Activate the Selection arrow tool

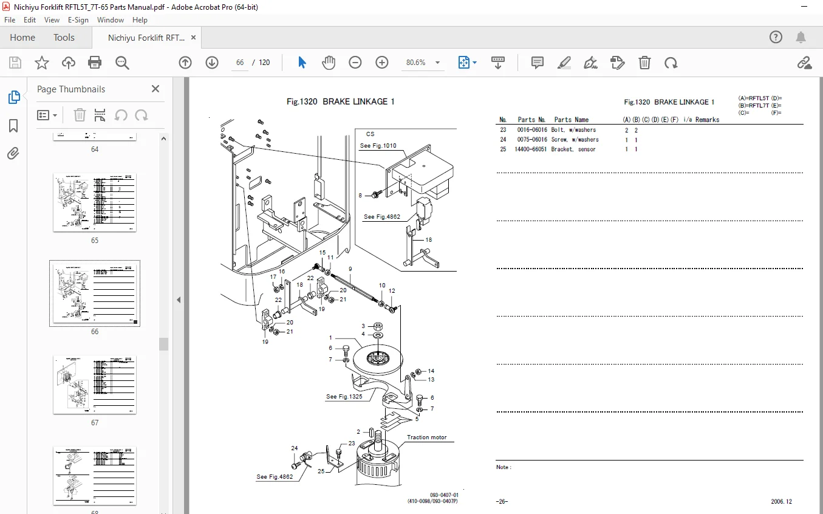(302, 63)
